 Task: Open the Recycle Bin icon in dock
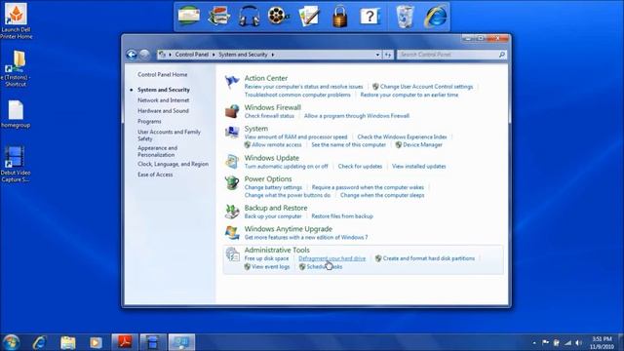pos(405,17)
